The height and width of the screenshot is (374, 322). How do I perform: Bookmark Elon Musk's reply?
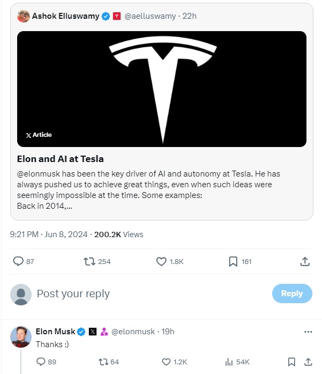(291, 362)
